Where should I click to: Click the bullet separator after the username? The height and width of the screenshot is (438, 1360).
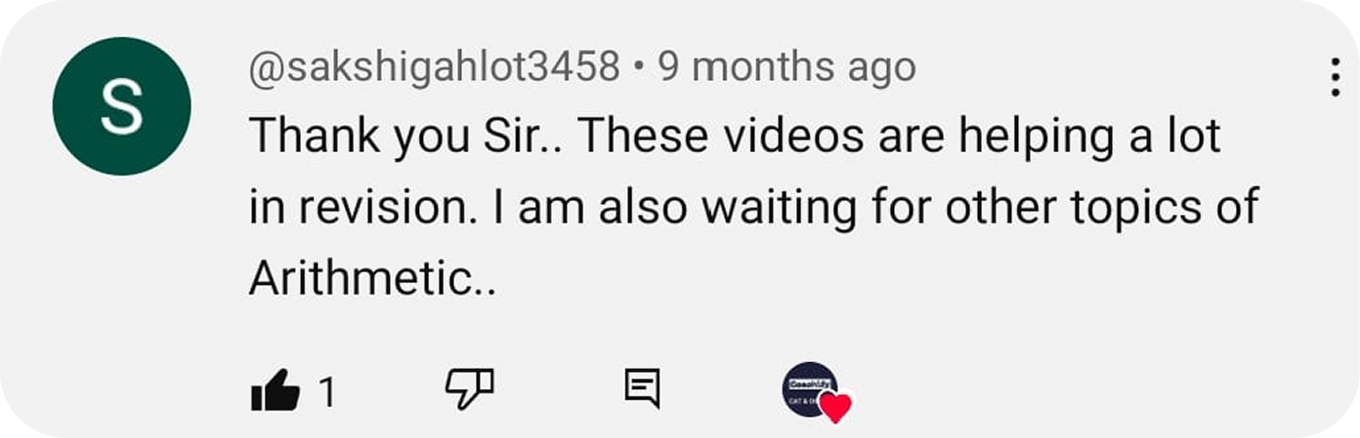pos(638,68)
